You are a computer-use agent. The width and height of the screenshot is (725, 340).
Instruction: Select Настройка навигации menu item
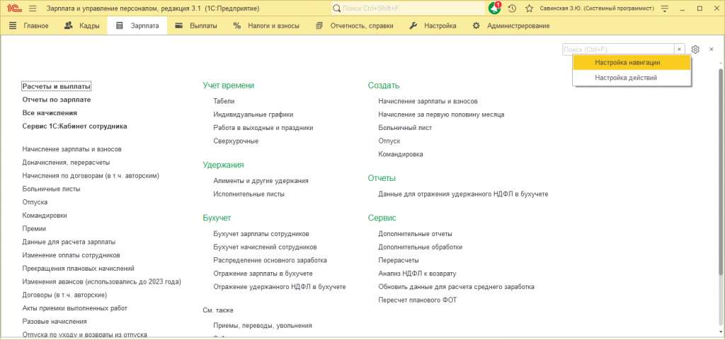click(x=632, y=62)
